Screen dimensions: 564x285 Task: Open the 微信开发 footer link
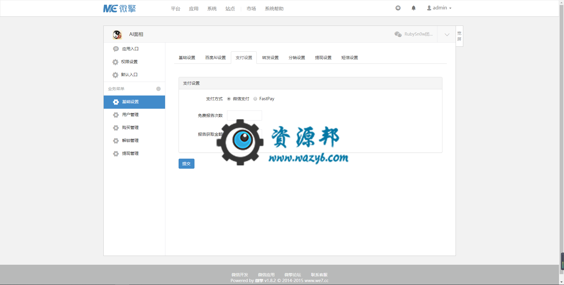pyautogui.click(x=240, y=275)
